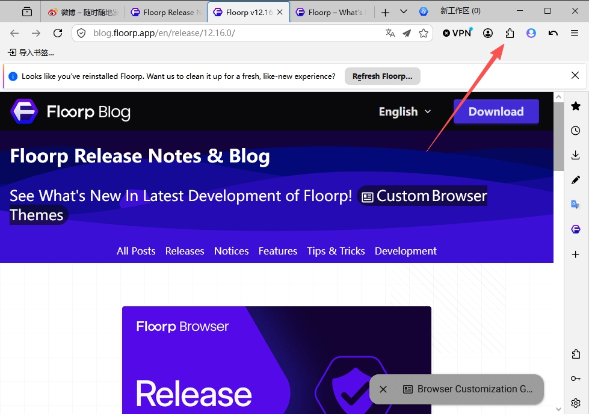Open the history clock panel in sidebar
Viewport: 589px width, 414px height.
[x=576, y=131]
